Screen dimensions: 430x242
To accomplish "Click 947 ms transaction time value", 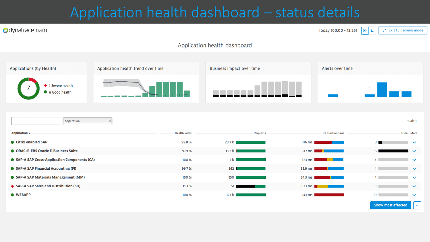I will pyautogui.click(x=307, y=151).
